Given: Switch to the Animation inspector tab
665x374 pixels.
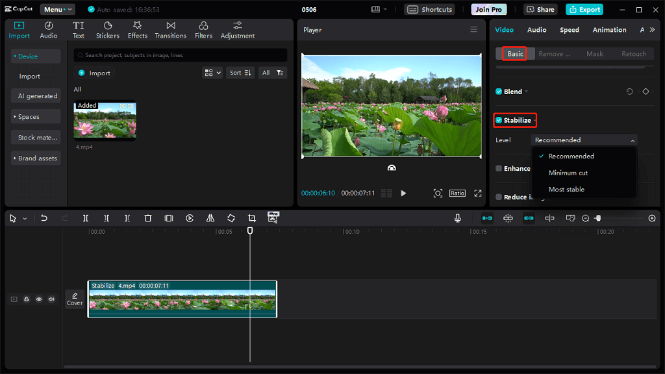Looking at the screenshot, I should click(x=609, y=30).
